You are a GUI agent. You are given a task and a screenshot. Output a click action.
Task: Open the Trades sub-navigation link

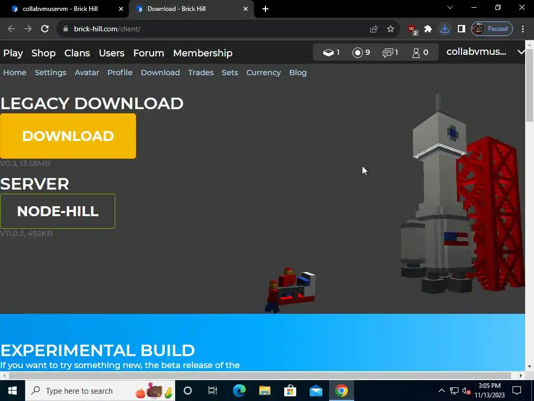[201, 73]
